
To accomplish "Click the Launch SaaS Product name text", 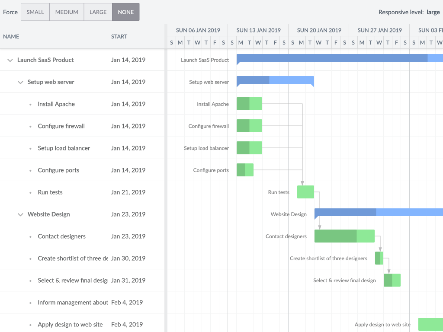I will tap(45, 60).
